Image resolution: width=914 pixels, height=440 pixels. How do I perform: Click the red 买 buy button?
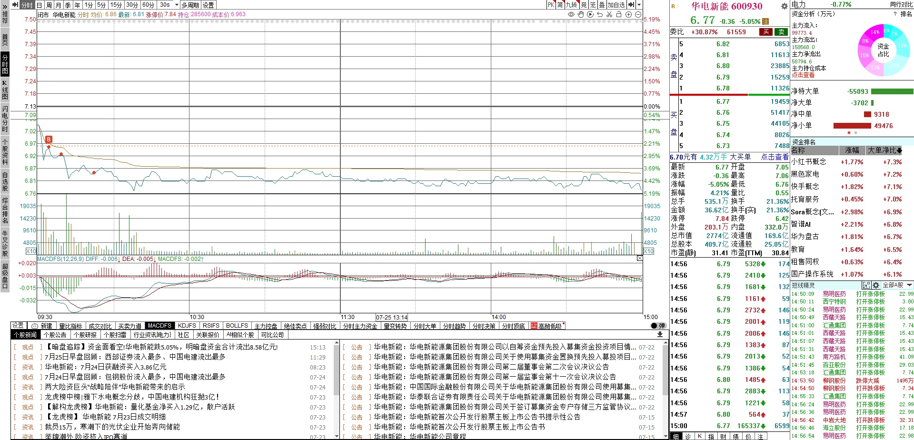[766, 32]
